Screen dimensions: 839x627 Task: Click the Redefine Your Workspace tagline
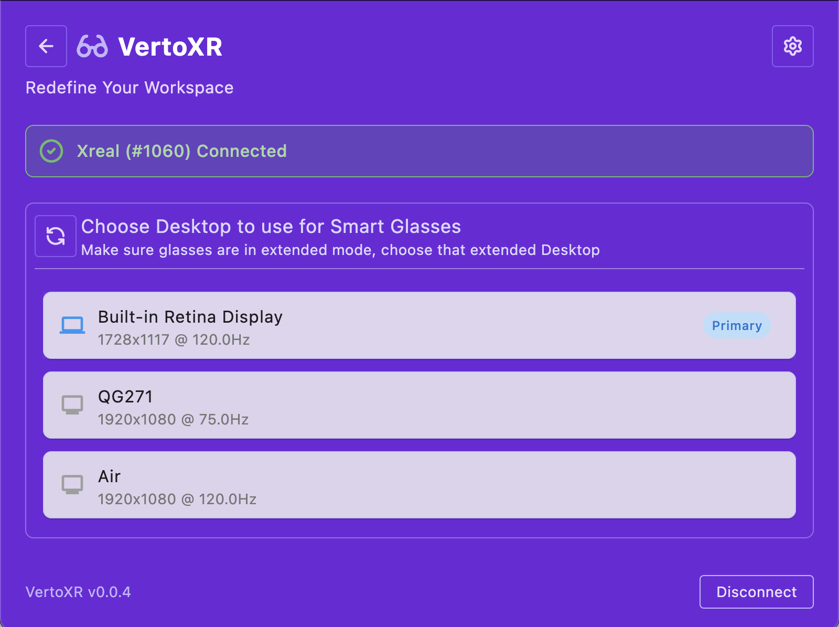click(130, 88)
